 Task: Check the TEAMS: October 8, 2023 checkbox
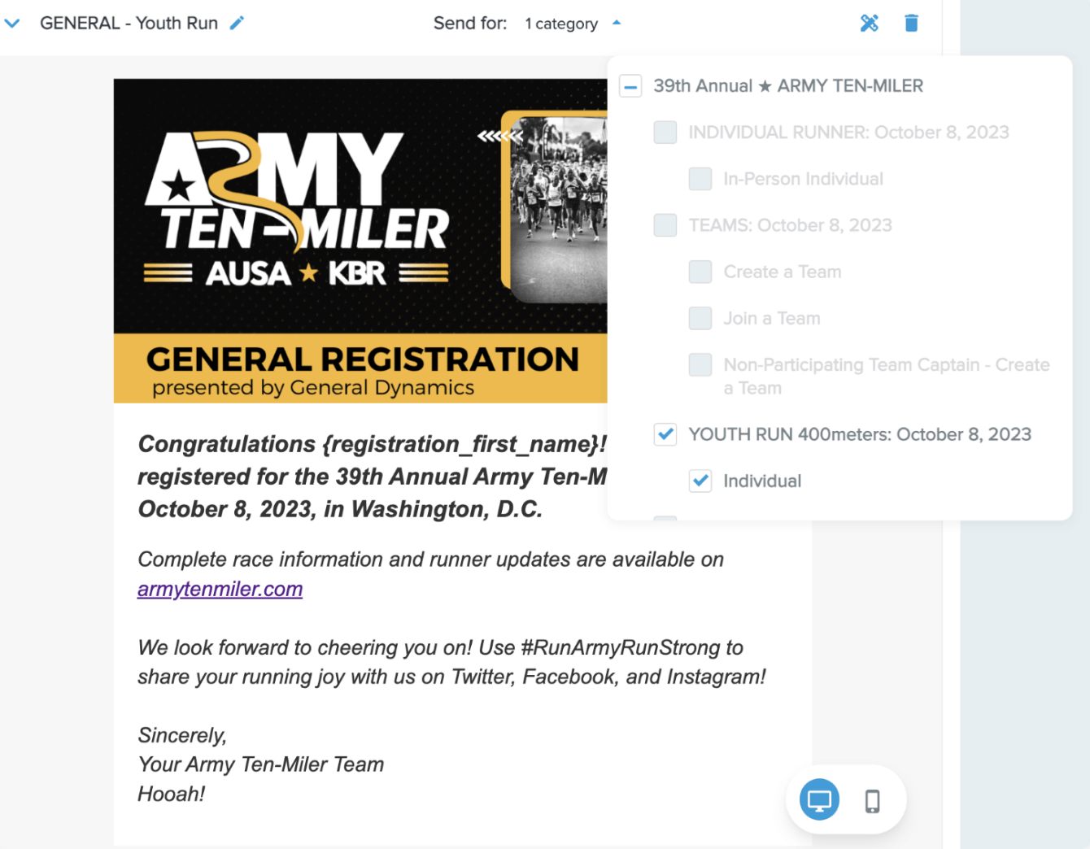click(665, 225)
